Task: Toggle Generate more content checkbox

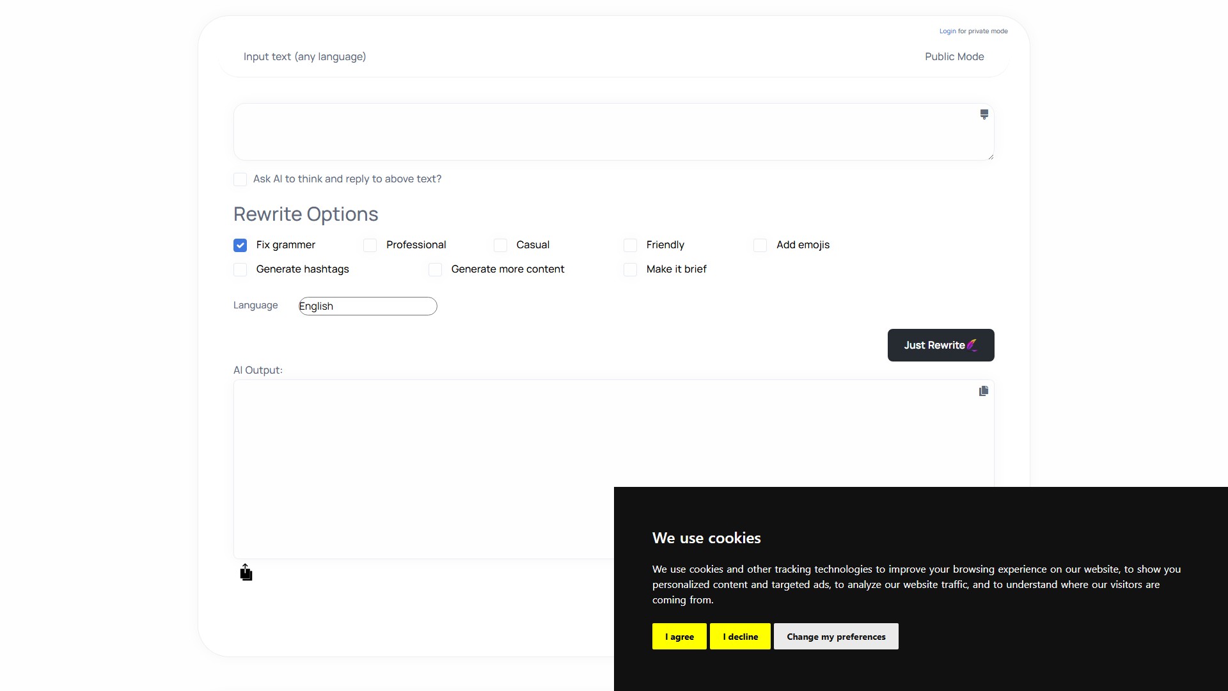Action: (435, 270)
